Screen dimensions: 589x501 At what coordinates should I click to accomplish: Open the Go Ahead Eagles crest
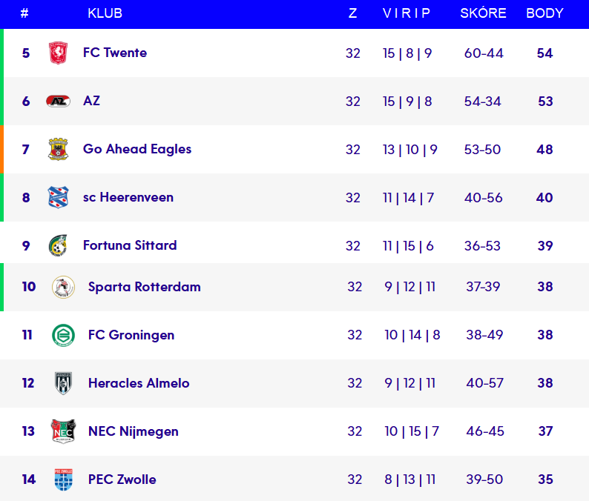click(x=58, y=149)
